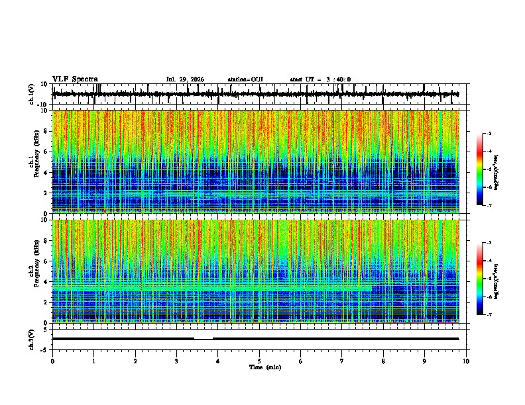Click the date "Jul. 29, 2026"
The width and height of the screenshot is (525, 405).
tap(185, 79)
